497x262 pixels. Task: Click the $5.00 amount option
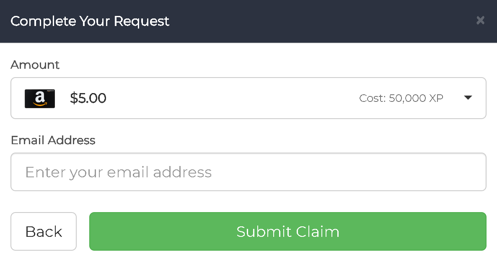[88, 98]
